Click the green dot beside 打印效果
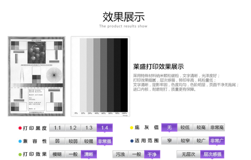 pyautogui.click(x=20, y=154)
